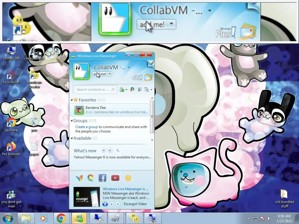Play the Escargot Video with blue play button
Viewport: 299px width, 224px height.
105,204
